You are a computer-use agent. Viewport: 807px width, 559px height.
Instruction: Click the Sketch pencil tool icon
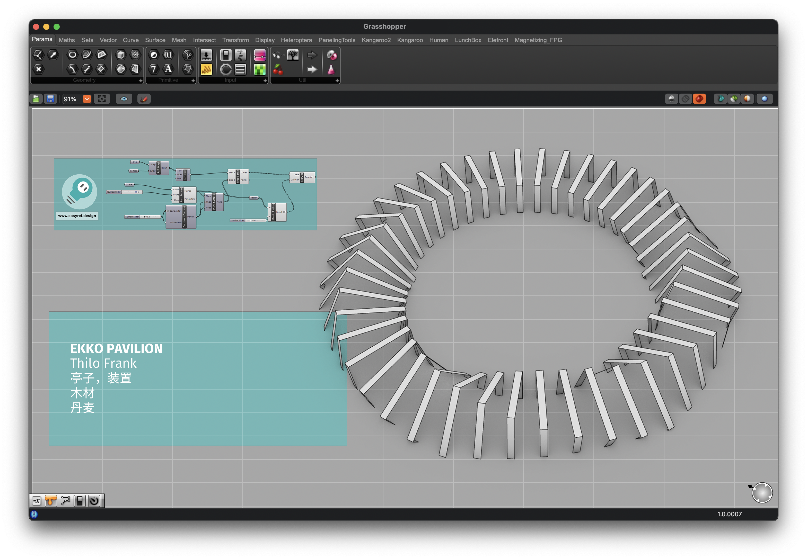point(144,99)
